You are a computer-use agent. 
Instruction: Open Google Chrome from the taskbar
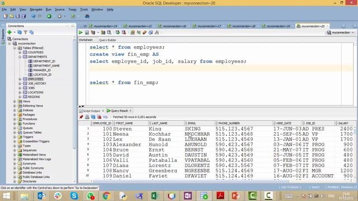coord(106,196)
